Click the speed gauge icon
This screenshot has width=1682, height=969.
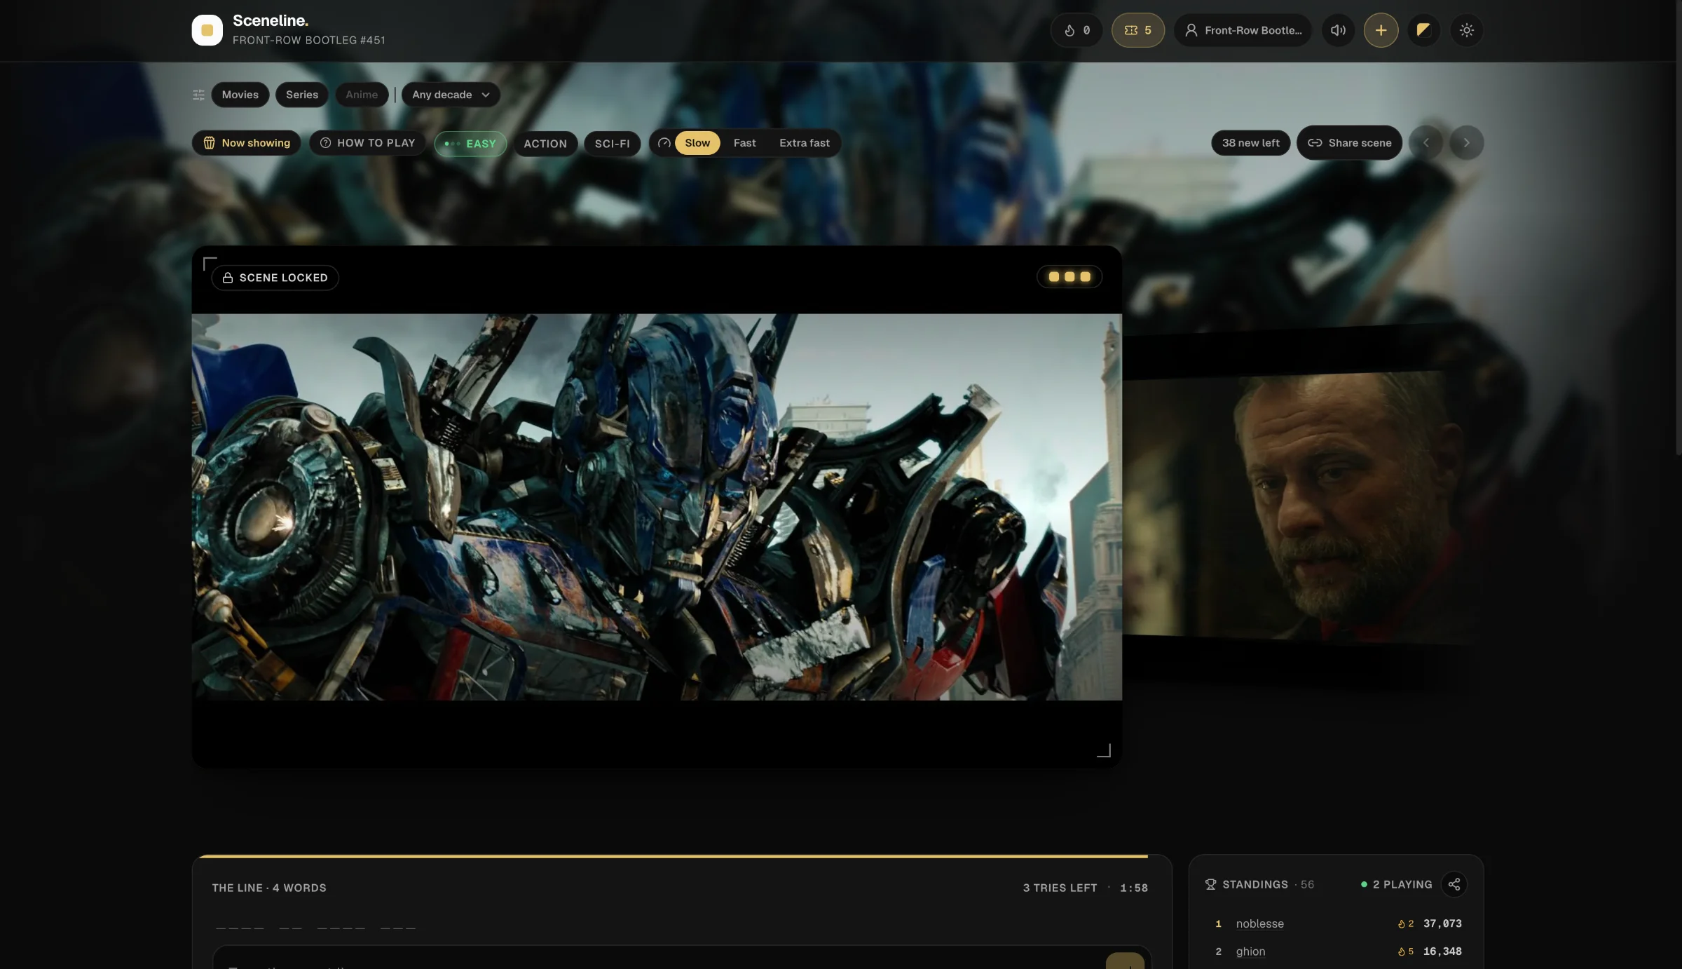tap(664, 143)
